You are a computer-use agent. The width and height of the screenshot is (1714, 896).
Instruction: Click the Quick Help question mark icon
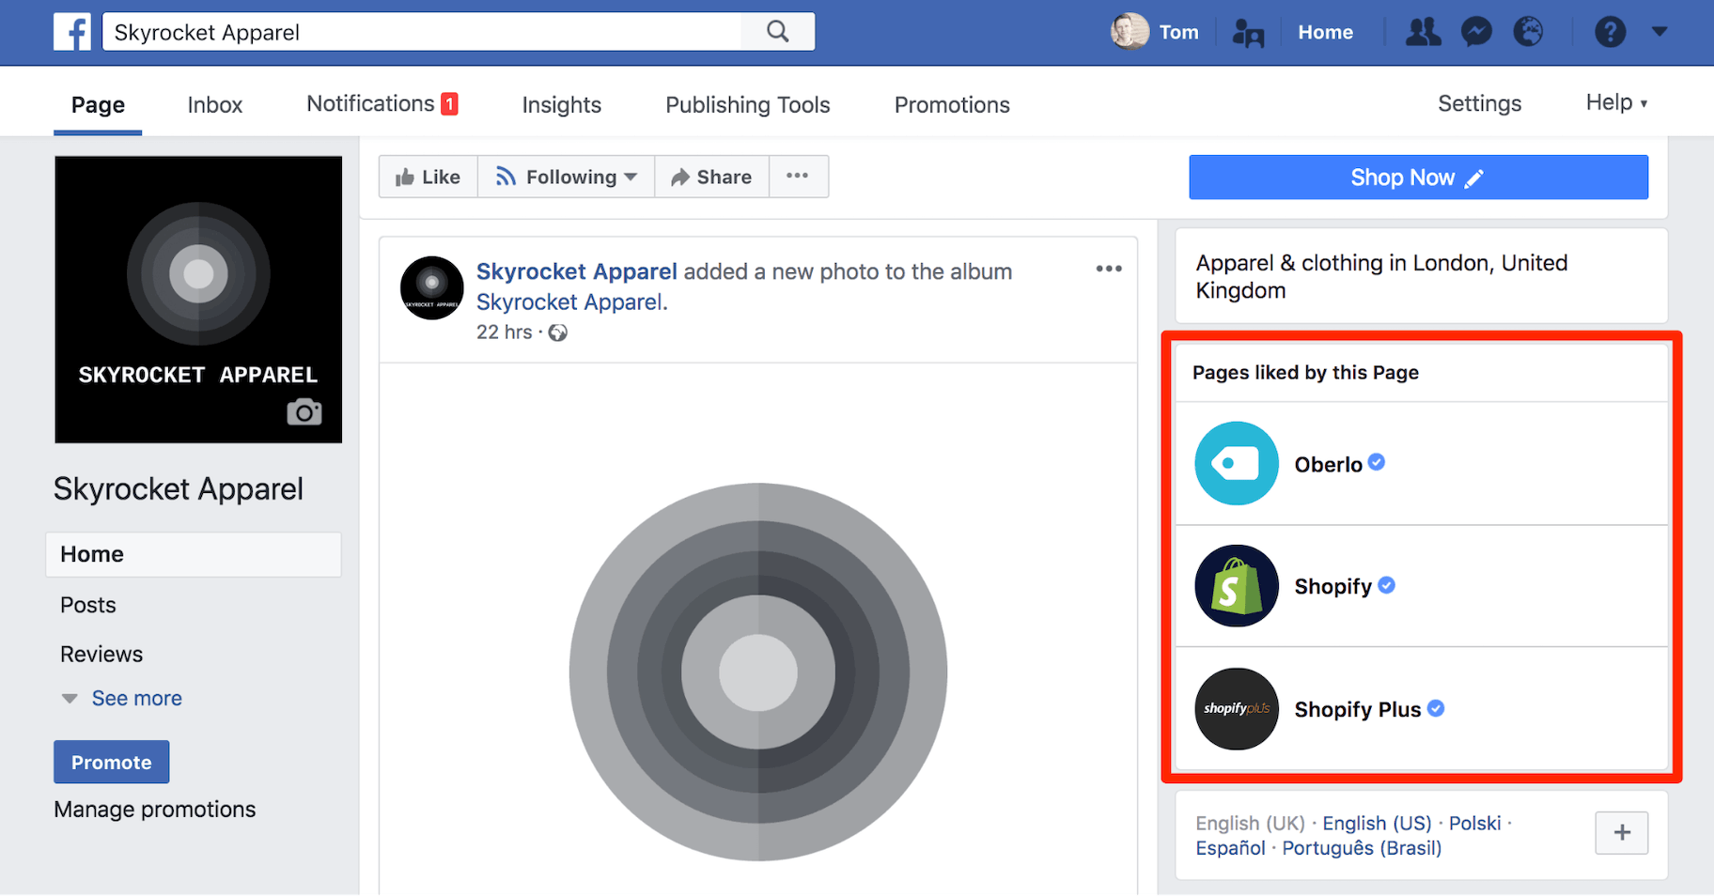click(1610, 32)
